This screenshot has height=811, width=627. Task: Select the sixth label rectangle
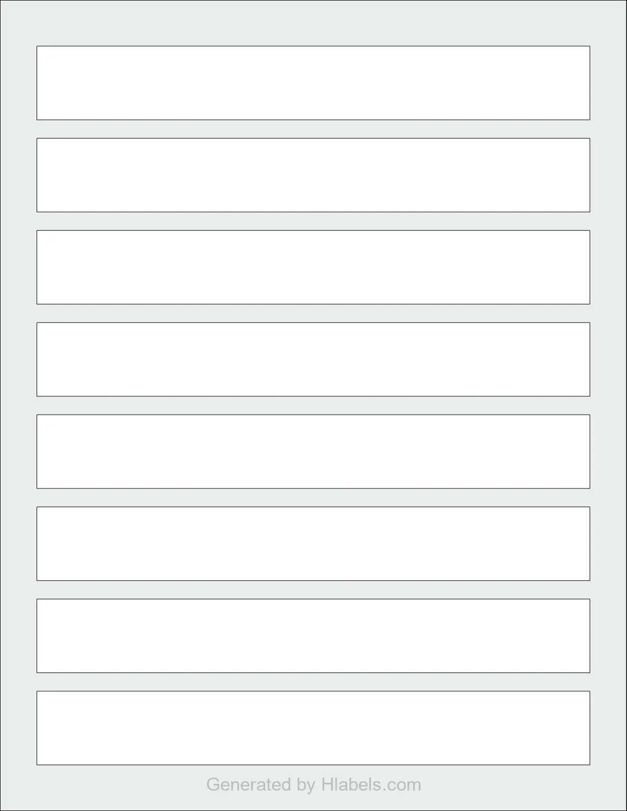(x=313, y=544)
